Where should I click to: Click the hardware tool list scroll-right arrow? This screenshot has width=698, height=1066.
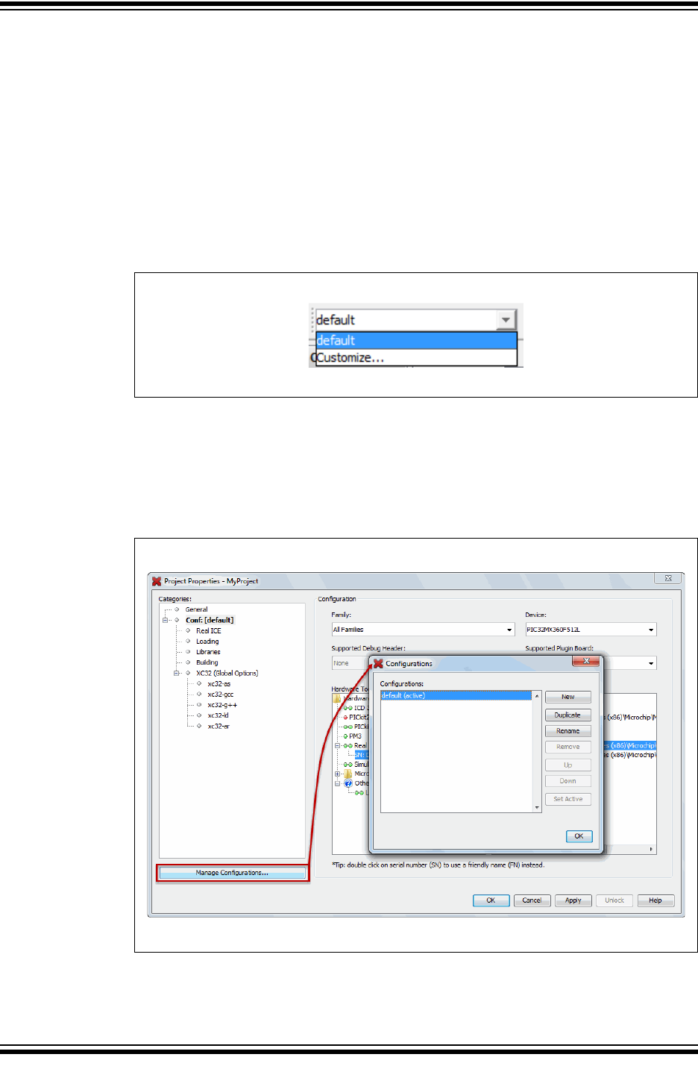click(652, 849)
